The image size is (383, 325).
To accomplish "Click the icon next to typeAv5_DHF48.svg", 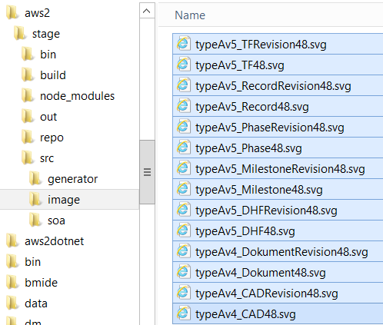I will point(184,230).
